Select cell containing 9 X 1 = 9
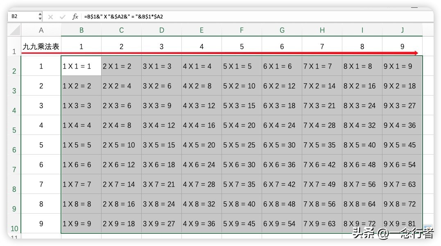 click(402, 66)
